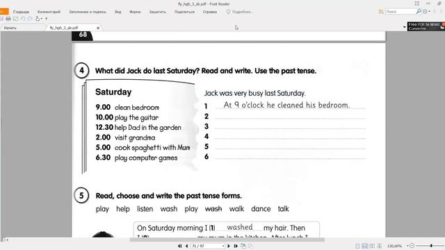Click 'Jack was very busy last Saturday.' text
445x250 pixels.
(x=255, y=93)
